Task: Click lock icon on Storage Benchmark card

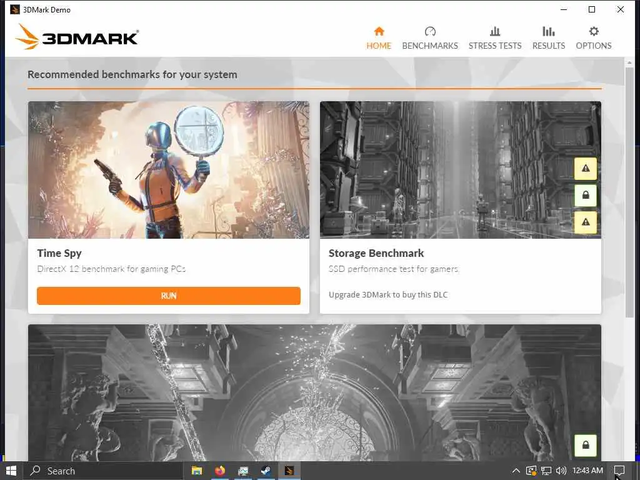Action: (x=585, y=196)
